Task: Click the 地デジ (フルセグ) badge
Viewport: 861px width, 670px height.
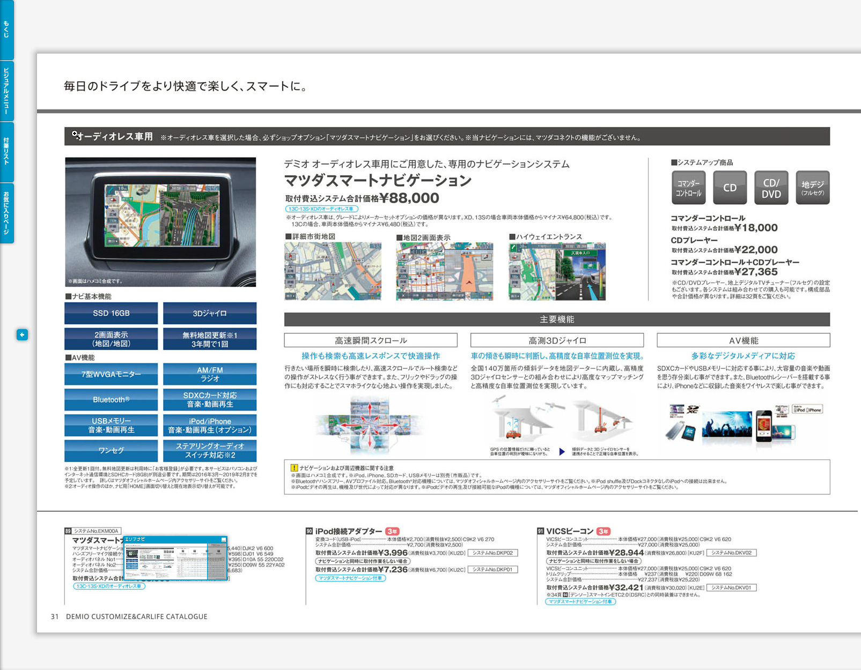Action: click(x=813, y=188)
